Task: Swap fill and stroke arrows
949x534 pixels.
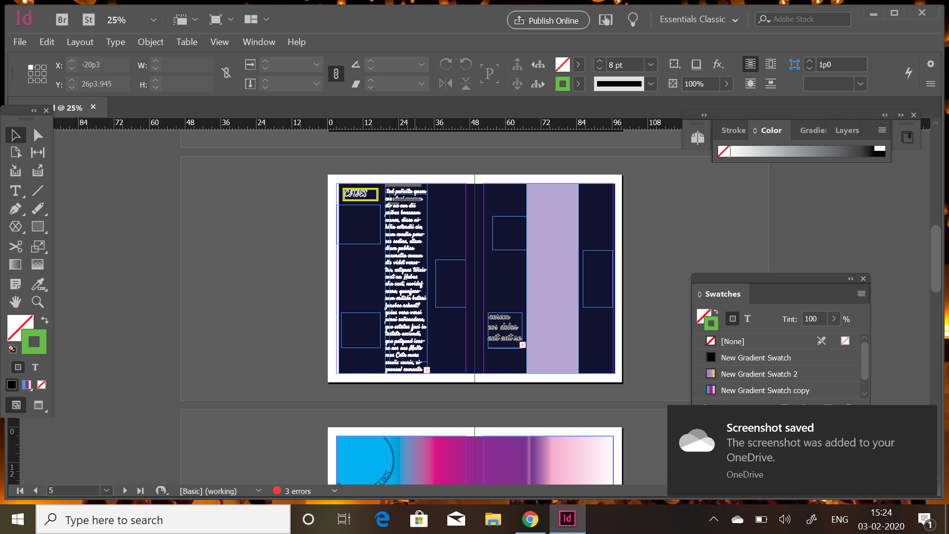Action: click(x=44, y=320)
